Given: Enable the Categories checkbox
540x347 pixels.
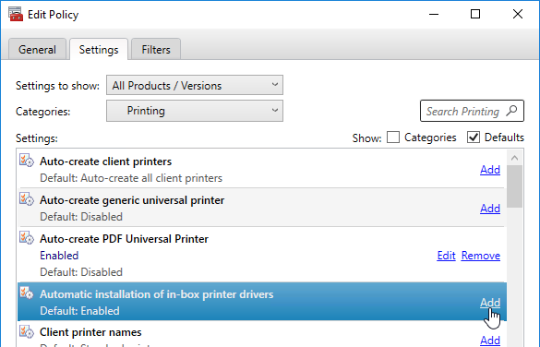Looking at the screenshot, I should click(393, 138).
